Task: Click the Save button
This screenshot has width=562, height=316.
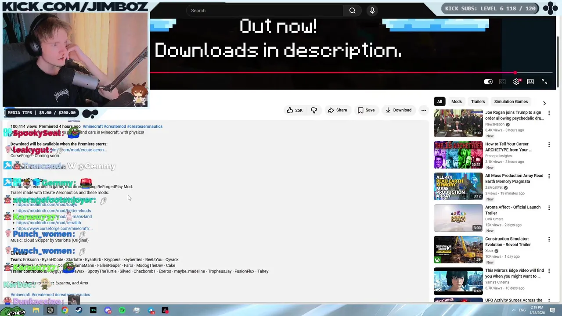Action: point(366,110)
